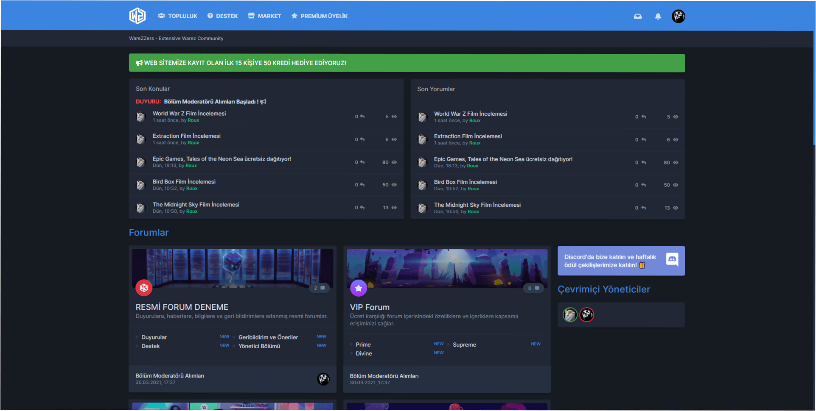Click the Discord join banner
This screenshot has width=816, height=411.
point(611,261)
